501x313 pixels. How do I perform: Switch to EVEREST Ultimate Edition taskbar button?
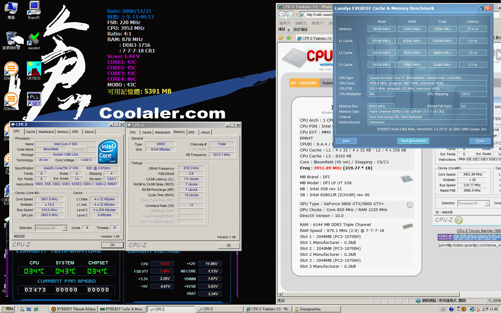tap(73, 309)
